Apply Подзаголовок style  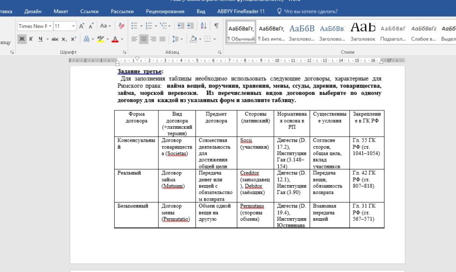[x=393, y=32]
